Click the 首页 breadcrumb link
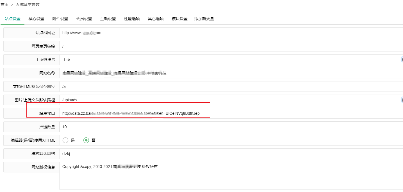Screen dimensions: 403x192 coord(4,4)
